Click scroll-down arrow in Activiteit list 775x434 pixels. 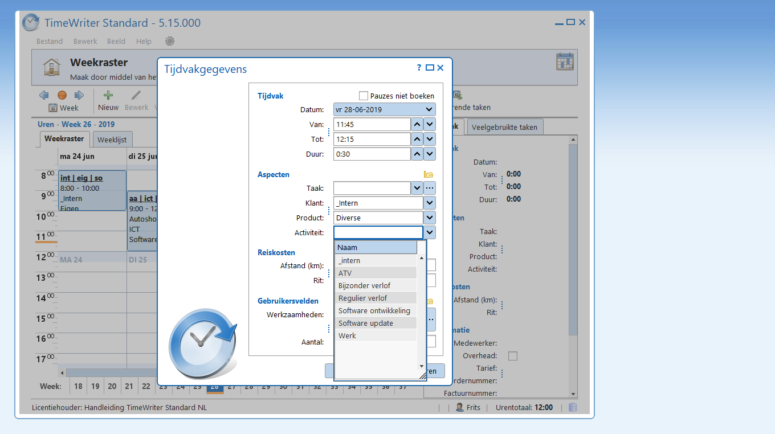pos(422,366)
